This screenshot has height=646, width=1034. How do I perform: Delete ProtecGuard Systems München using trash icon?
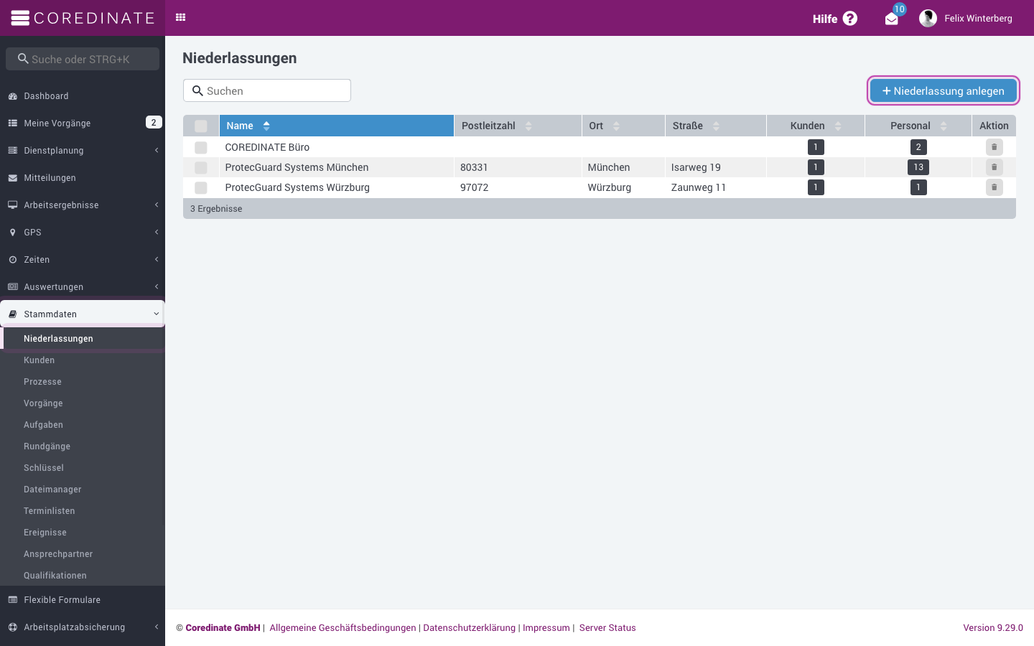tap(994, 167)
